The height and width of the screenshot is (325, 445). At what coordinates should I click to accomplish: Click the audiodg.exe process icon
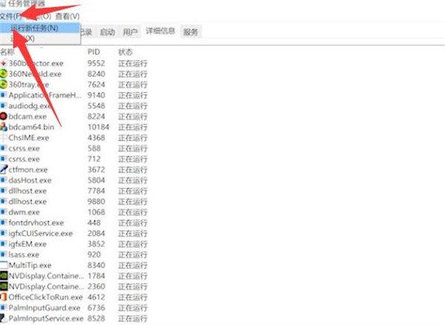(x=4, y=106)
